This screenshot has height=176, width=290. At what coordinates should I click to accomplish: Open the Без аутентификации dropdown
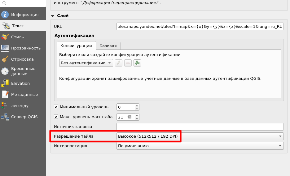click(x=86, y=63)
